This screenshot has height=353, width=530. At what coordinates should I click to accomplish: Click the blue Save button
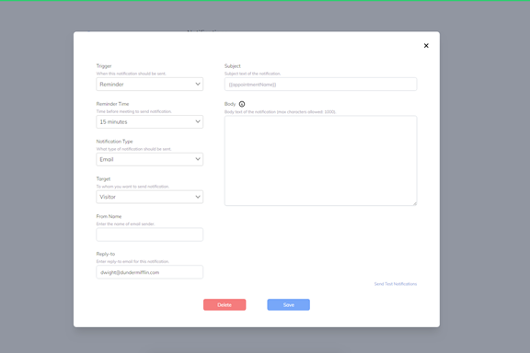(288, 304)
